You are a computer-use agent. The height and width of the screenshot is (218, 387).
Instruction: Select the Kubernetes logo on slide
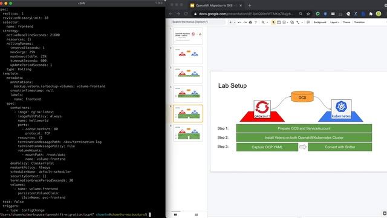click(341, 109)
